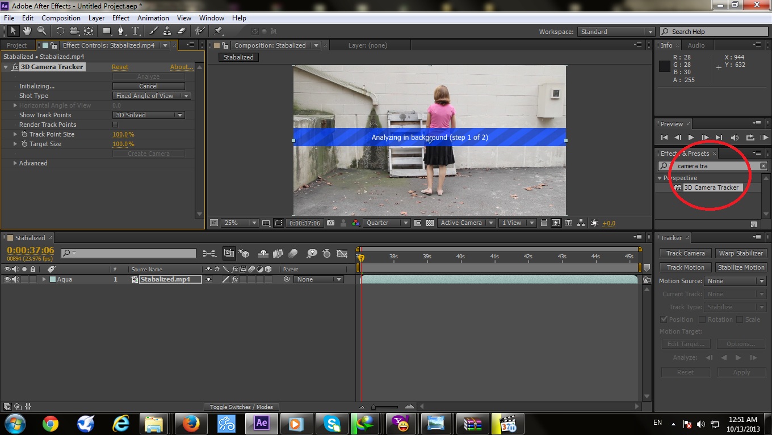Click the Stabilize Motion button

pyautogui.click(x=741, y=267)
